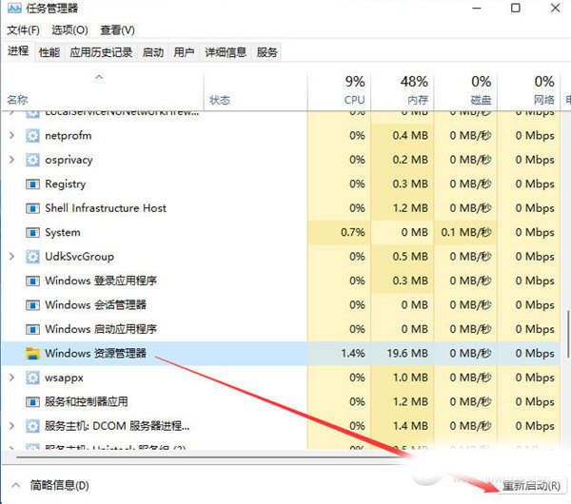Click the vertical scrollbar thumb
This screenshot has height=504, width=571.
(x=568, y=334)
